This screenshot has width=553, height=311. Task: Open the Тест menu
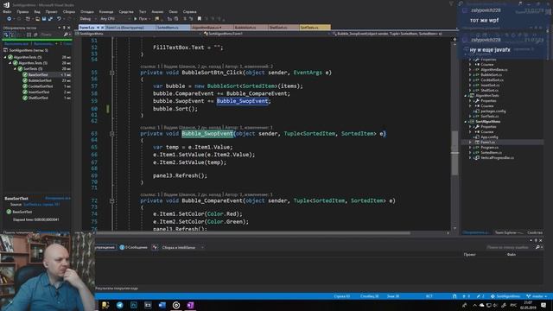(x=143, y=11)
